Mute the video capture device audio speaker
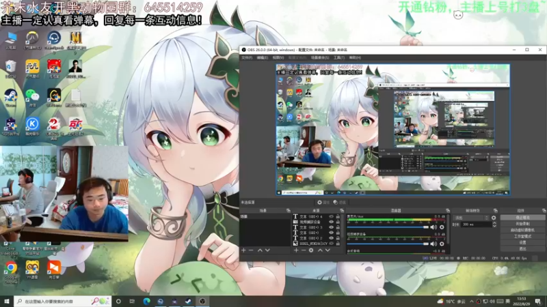This screenshot has height=307, width=547. (x=433, y=244)
